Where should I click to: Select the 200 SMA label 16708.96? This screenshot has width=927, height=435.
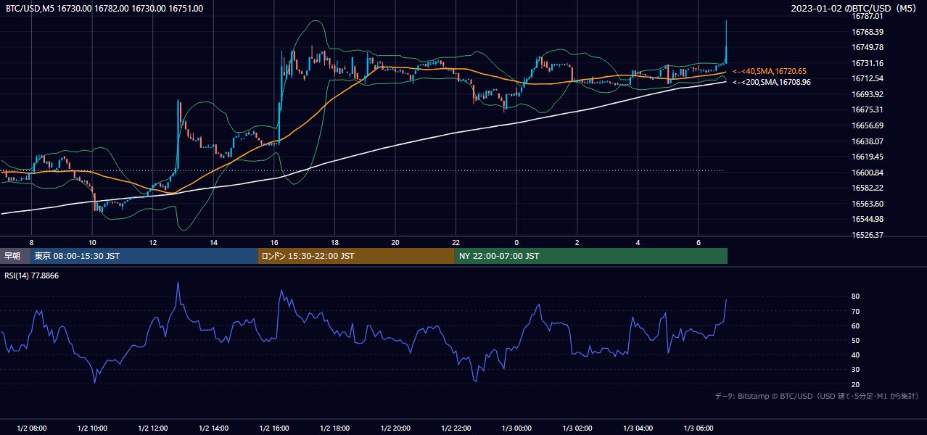pyautogui.click(x=772, y=82)
